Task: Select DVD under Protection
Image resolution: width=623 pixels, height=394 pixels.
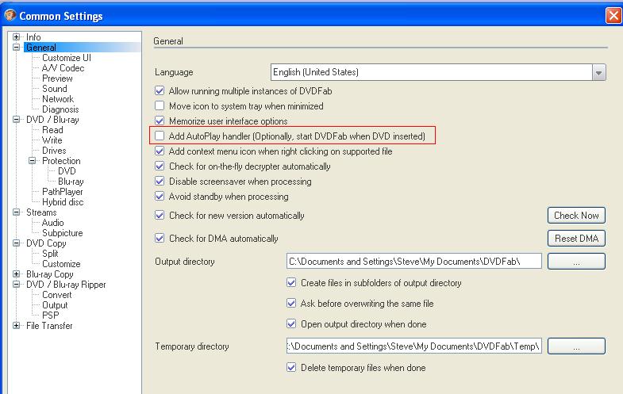Action: pos(67,171)
